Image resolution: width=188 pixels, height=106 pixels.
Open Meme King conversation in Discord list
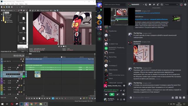pyautogui.click(x=115, y=57)
